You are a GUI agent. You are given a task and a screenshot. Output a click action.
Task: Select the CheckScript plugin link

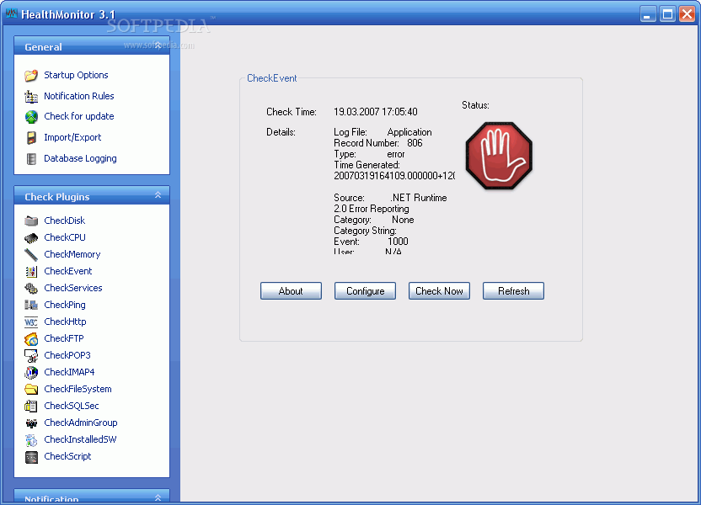tap(67, 456)
